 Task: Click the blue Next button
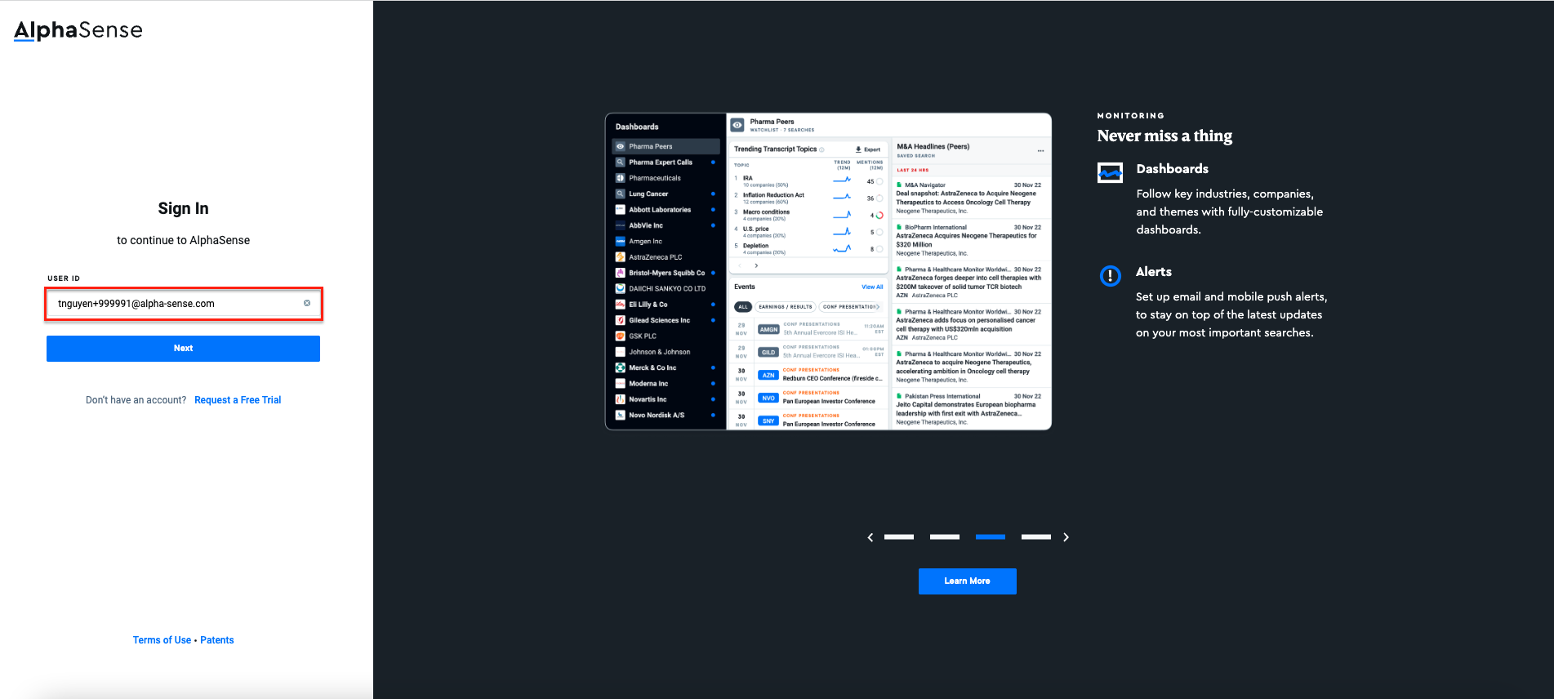pyautogui.click(x=183, y=349)
